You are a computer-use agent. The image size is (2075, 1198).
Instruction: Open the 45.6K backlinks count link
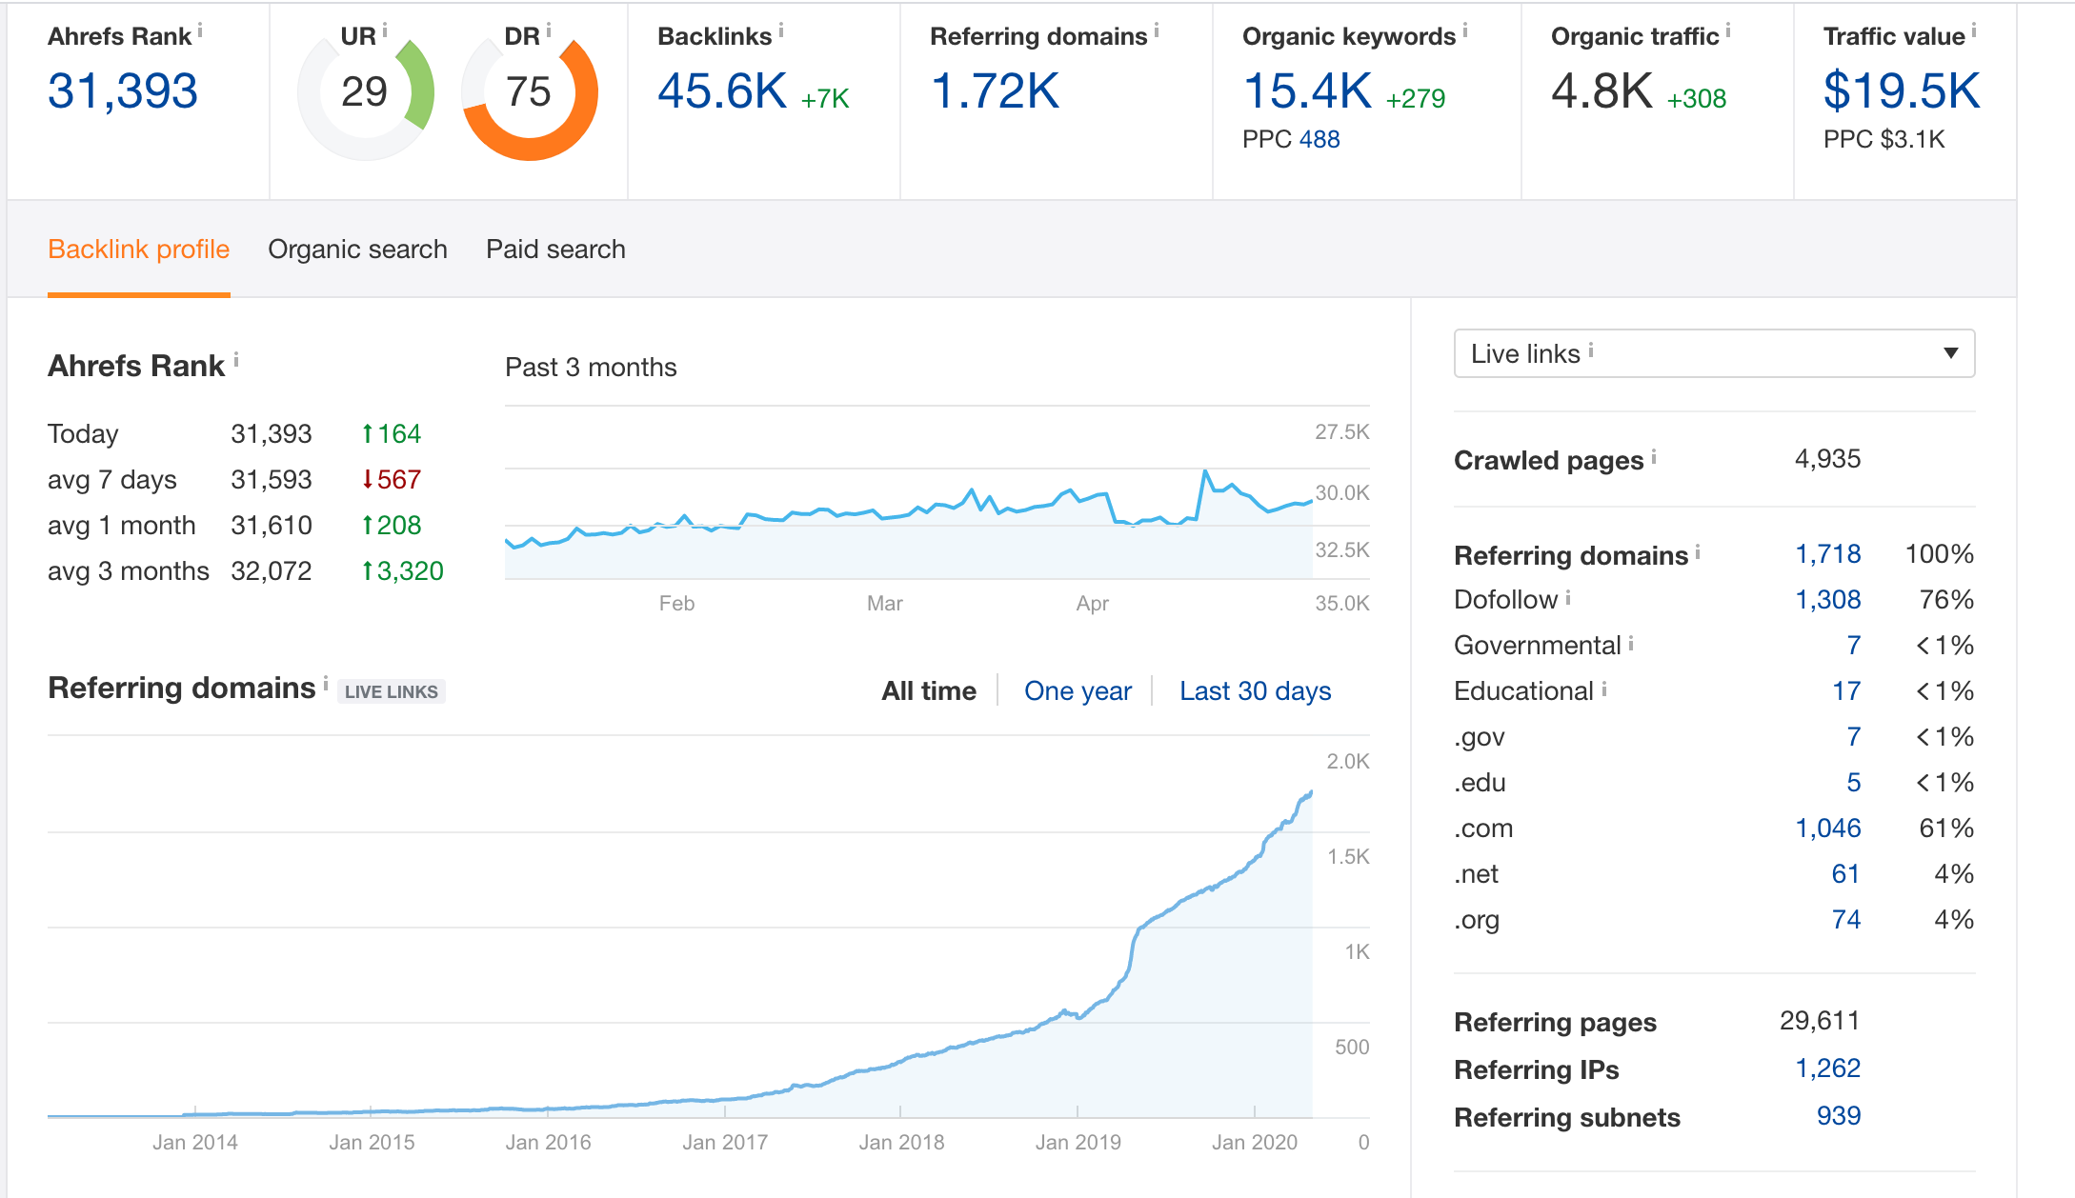[722, 91]
